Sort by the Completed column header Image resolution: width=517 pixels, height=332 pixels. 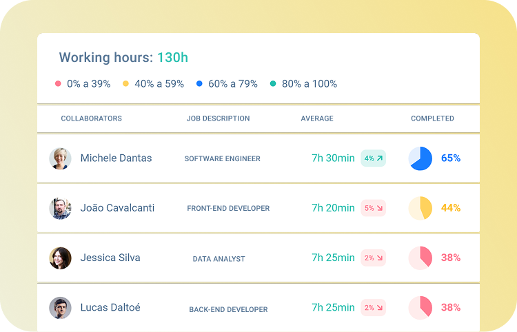(432, 118)
